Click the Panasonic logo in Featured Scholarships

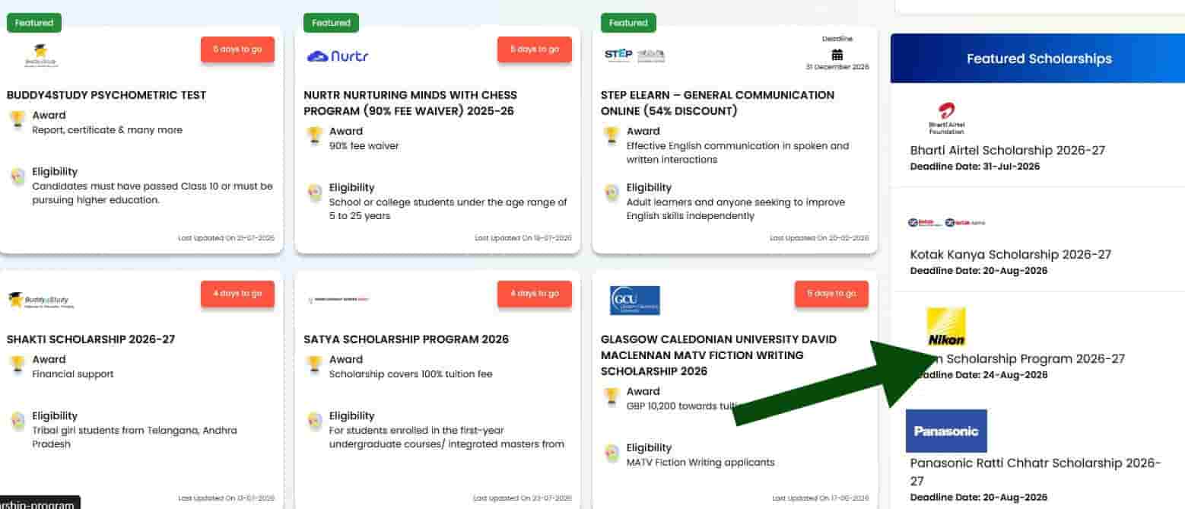point(946,431)
